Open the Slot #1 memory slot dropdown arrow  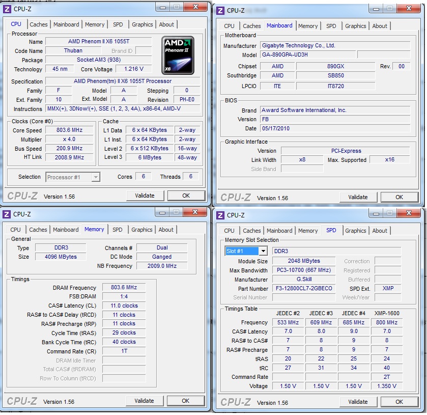coord(263,251)
